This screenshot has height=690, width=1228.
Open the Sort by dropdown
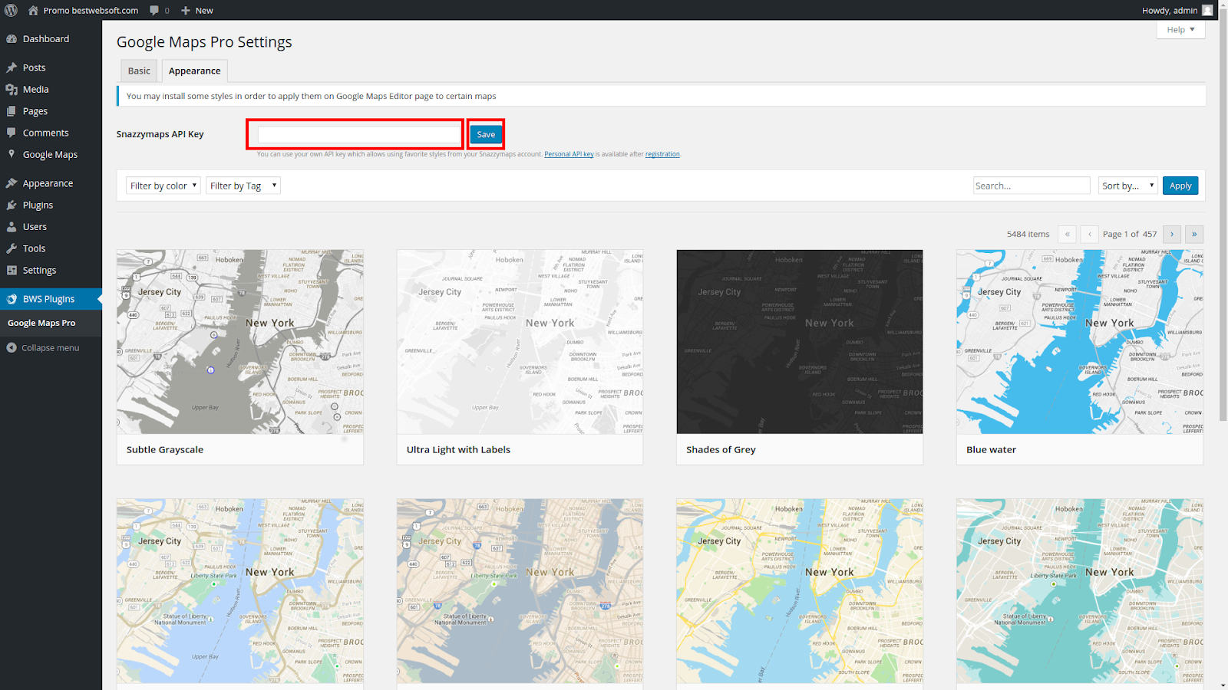(1127, 186)
